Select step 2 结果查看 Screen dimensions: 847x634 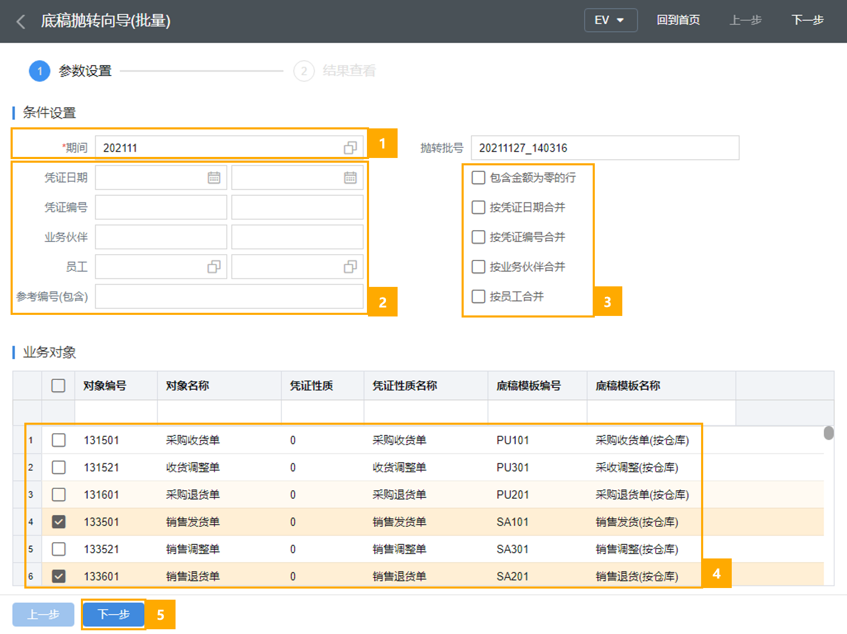tap(335, 71)
